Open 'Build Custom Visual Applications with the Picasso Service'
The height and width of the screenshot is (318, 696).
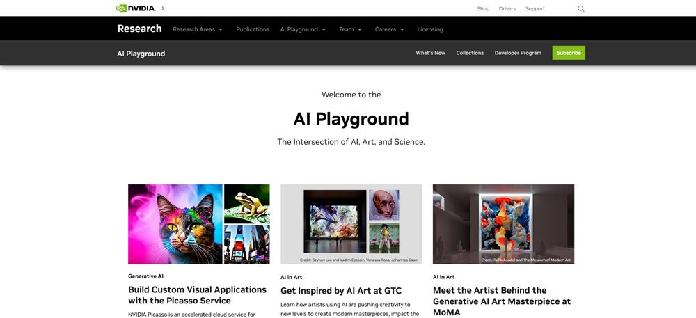click(x=198, y=295)
